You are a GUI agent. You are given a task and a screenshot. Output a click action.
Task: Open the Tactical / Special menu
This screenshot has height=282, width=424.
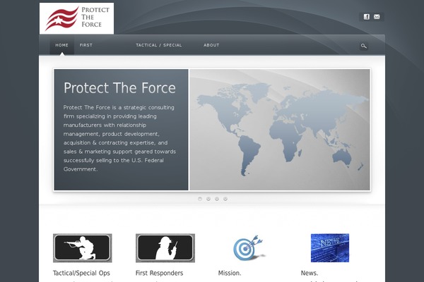click(159, 45)
